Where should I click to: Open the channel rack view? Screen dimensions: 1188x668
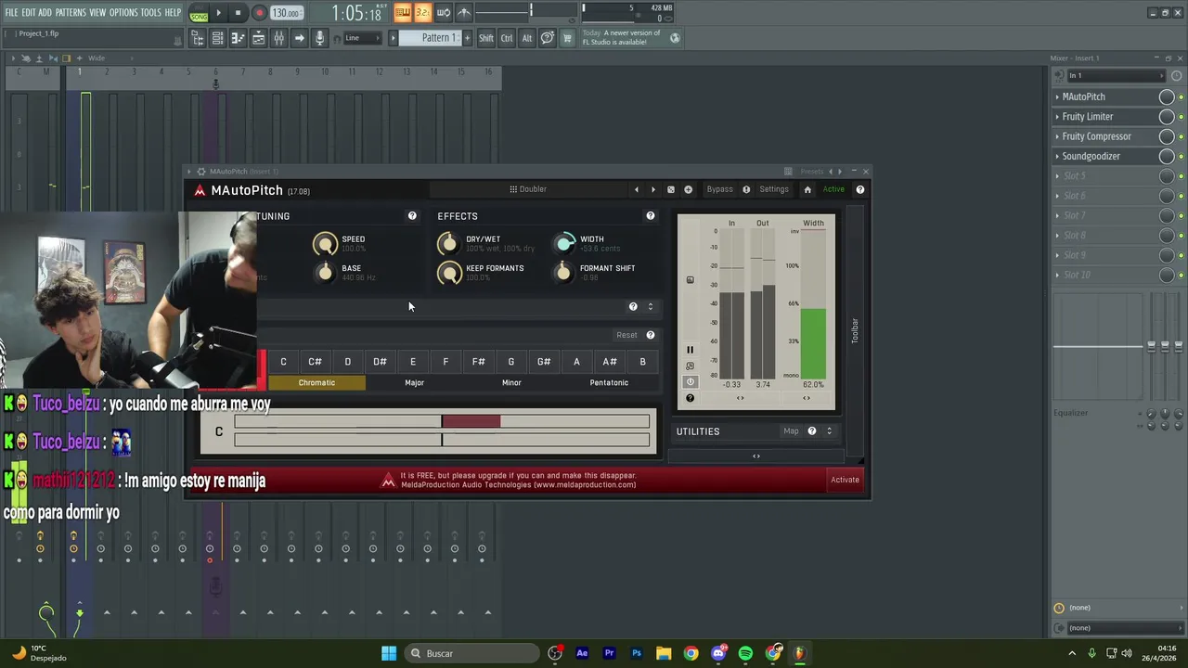pyautogui.click(x=217, y=38)
